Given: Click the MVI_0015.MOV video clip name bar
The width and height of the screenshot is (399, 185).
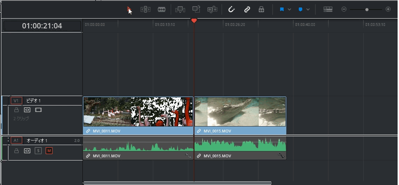Looking at the screenshot, I should click(240, 131).
